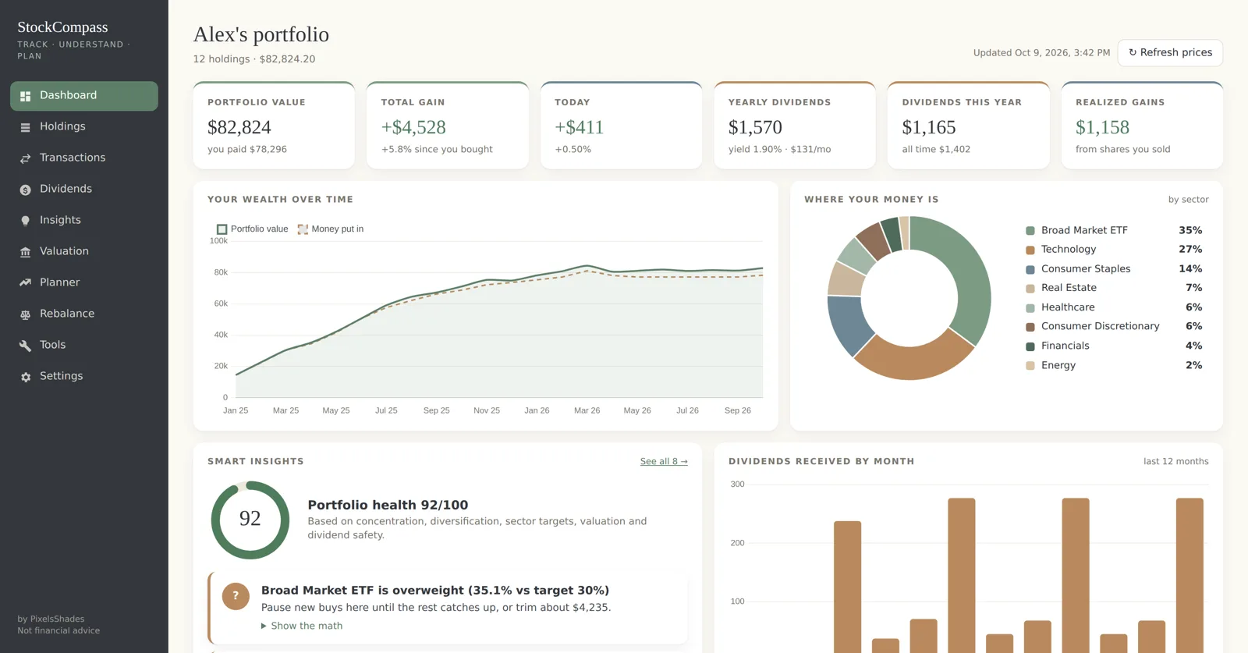Go to Rebalance
The image size is (1248, 653).
point(84,314)
